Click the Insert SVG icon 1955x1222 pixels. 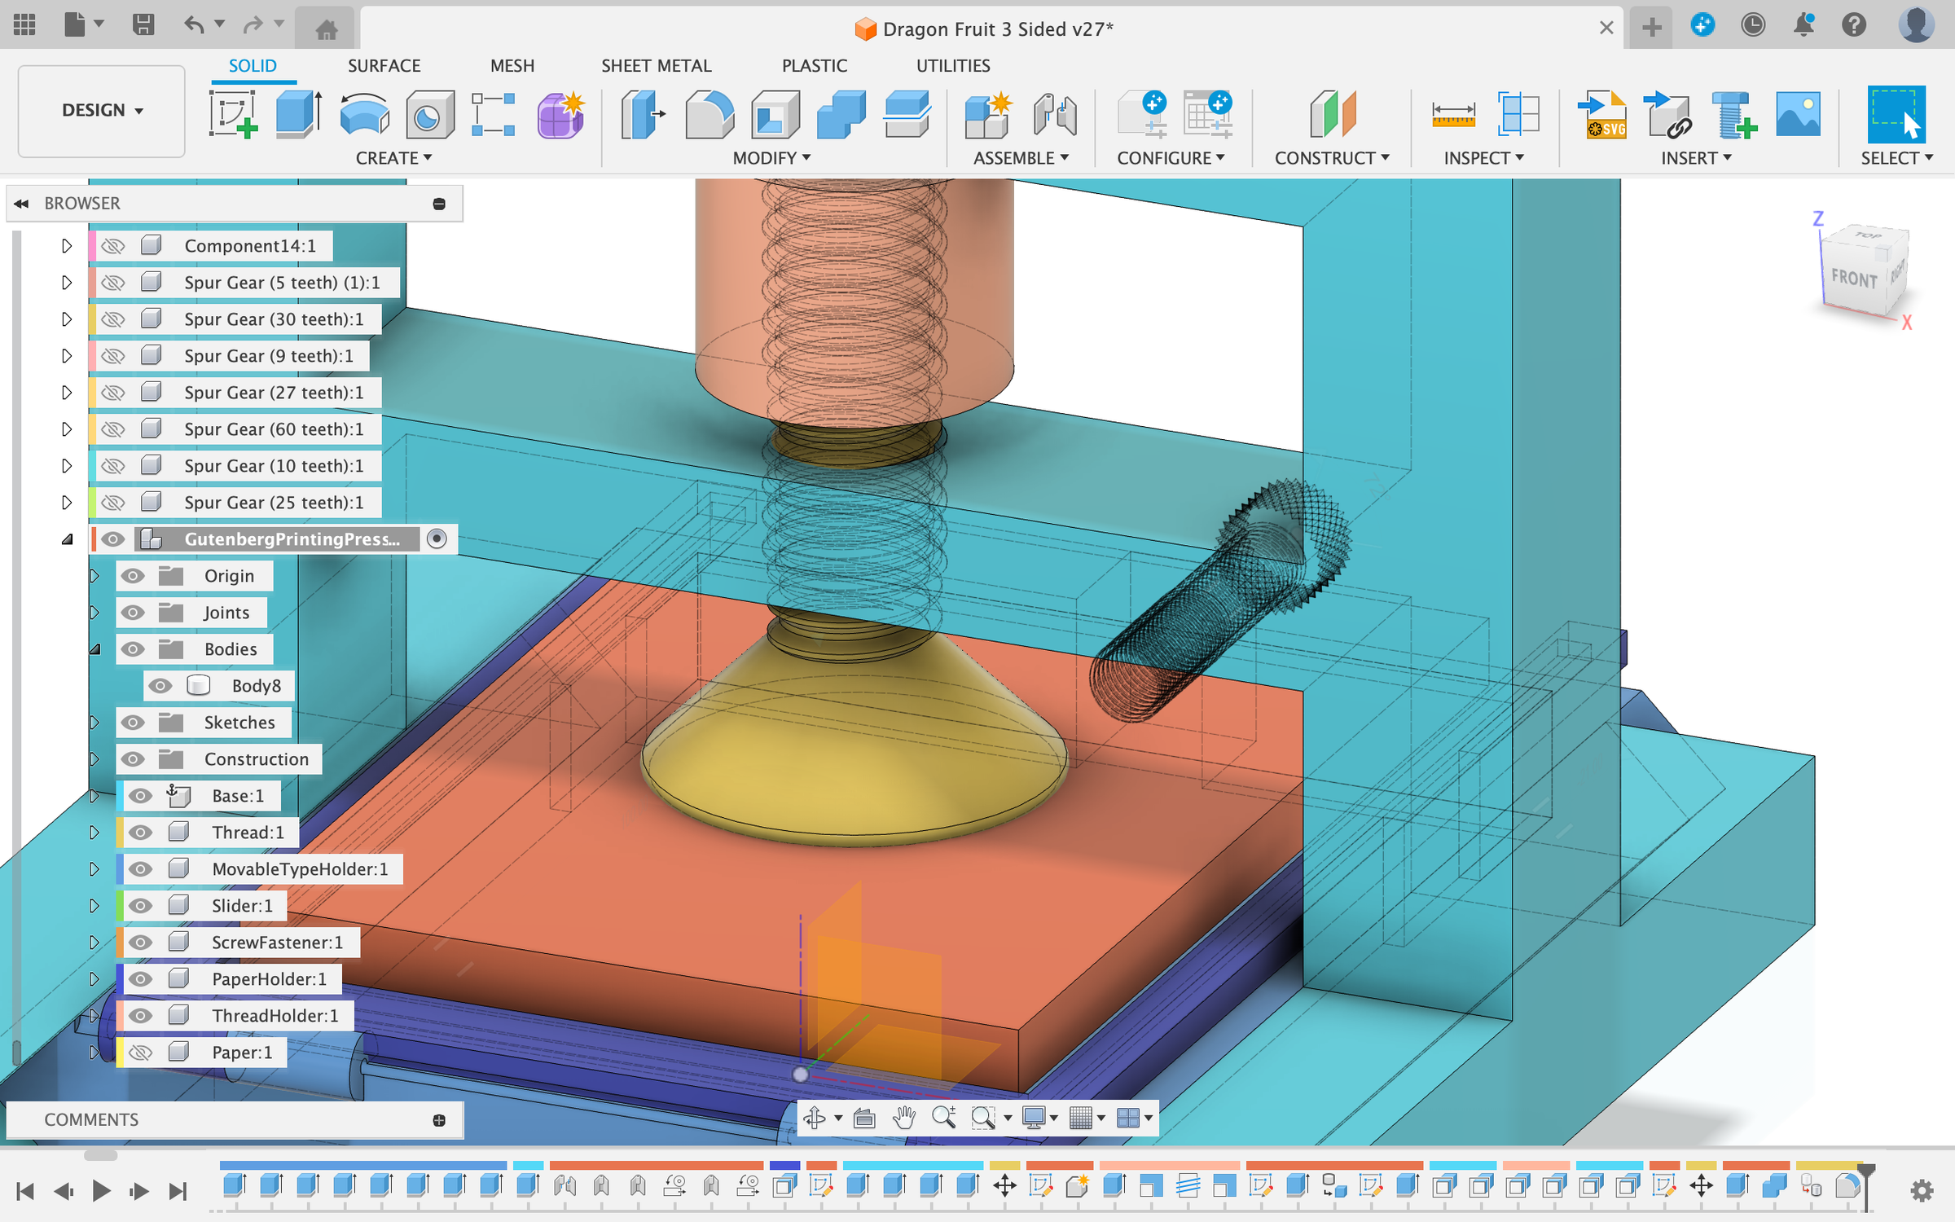1601,114
